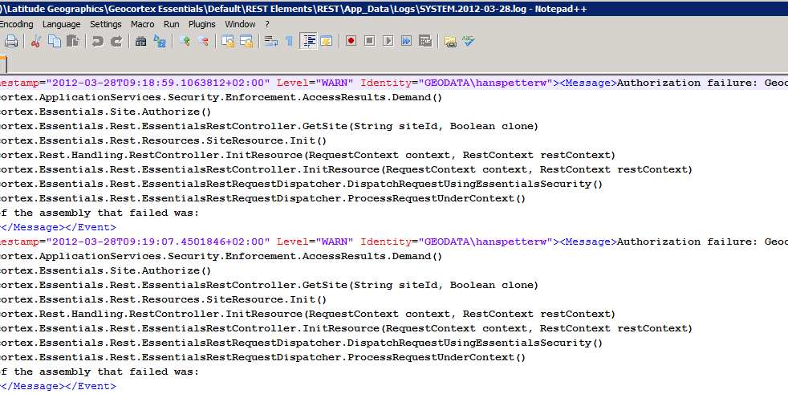788x394 pixels.
Task: Click second SiteResource.Init() line
Action: 164,299
